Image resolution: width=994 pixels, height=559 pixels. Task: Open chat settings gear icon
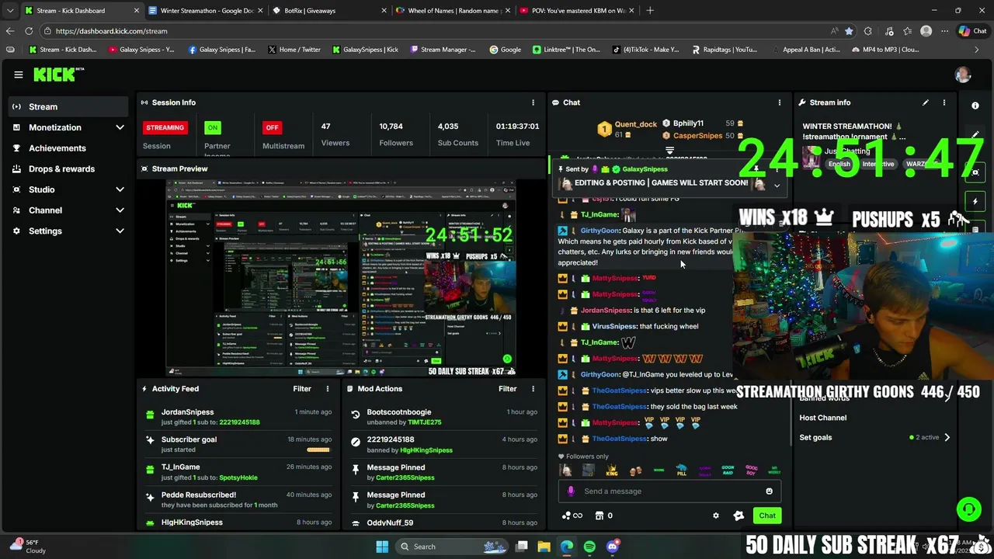tap(716, 516)
